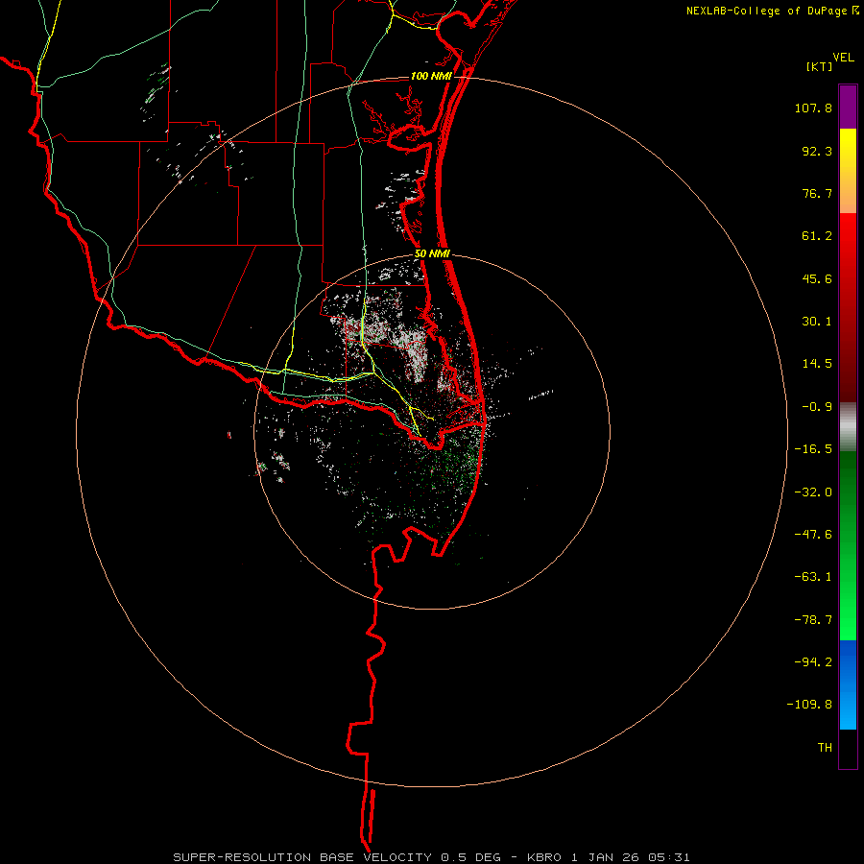The image size is (864, 864).
Task: Select the yellow-orange segment of the color bar
Action: (848, 171)
